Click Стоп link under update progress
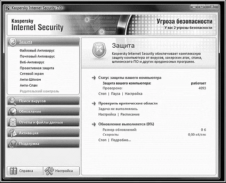Screen dimensions: 226x183 [x=102, y=140]
